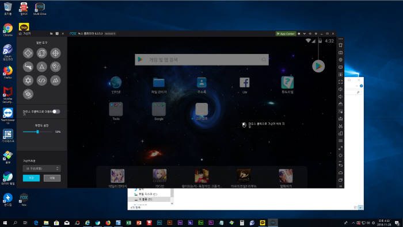The image size is (403, 227).
Task: Click the gray delete button
Action: [x=52, y=178]
